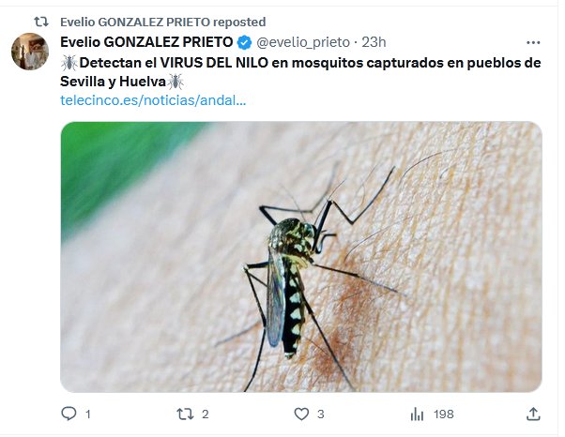This screenshot has width=565, height=437.
Task: Open the mosquito photo
Action: coord(301,256)
